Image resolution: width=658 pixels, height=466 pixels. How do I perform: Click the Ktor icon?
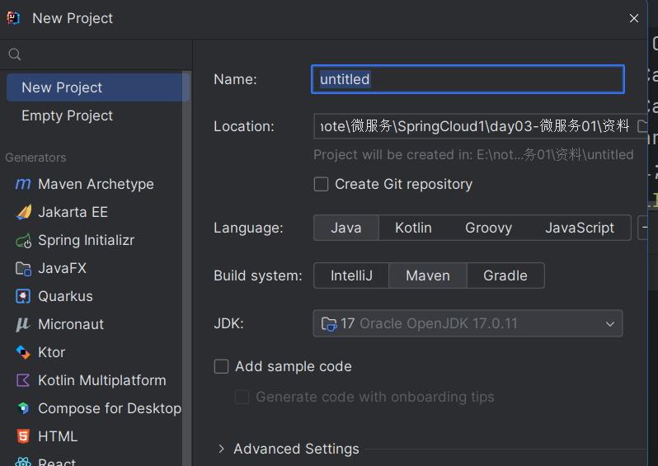coord(23,352)
